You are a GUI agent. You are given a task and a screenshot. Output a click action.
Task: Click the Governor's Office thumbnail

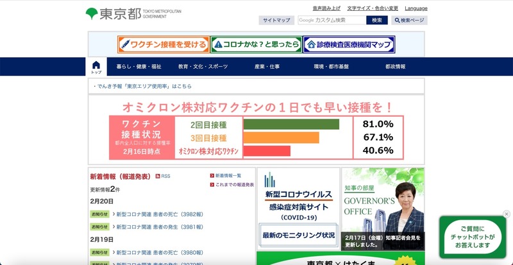click(x=383, y=209)
